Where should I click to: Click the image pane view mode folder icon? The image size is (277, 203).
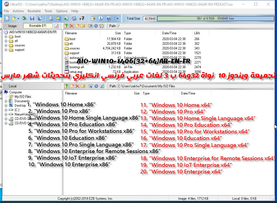point(102,26)
